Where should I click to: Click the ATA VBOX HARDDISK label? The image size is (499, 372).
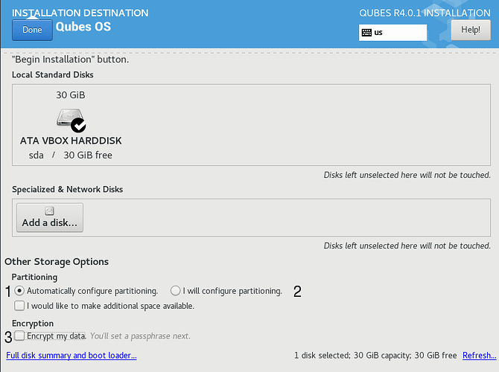71,141
